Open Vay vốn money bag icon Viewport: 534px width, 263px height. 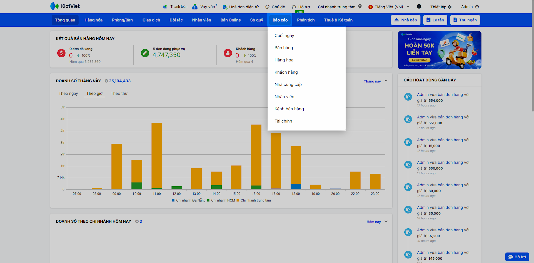coord(195,7)
